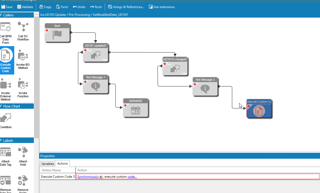Image resolution: width=320 pixels, height=193 pixels.
Task: Toggle the Use extensions checkbox
Action: pyautogui.click(x=151, y=7)
